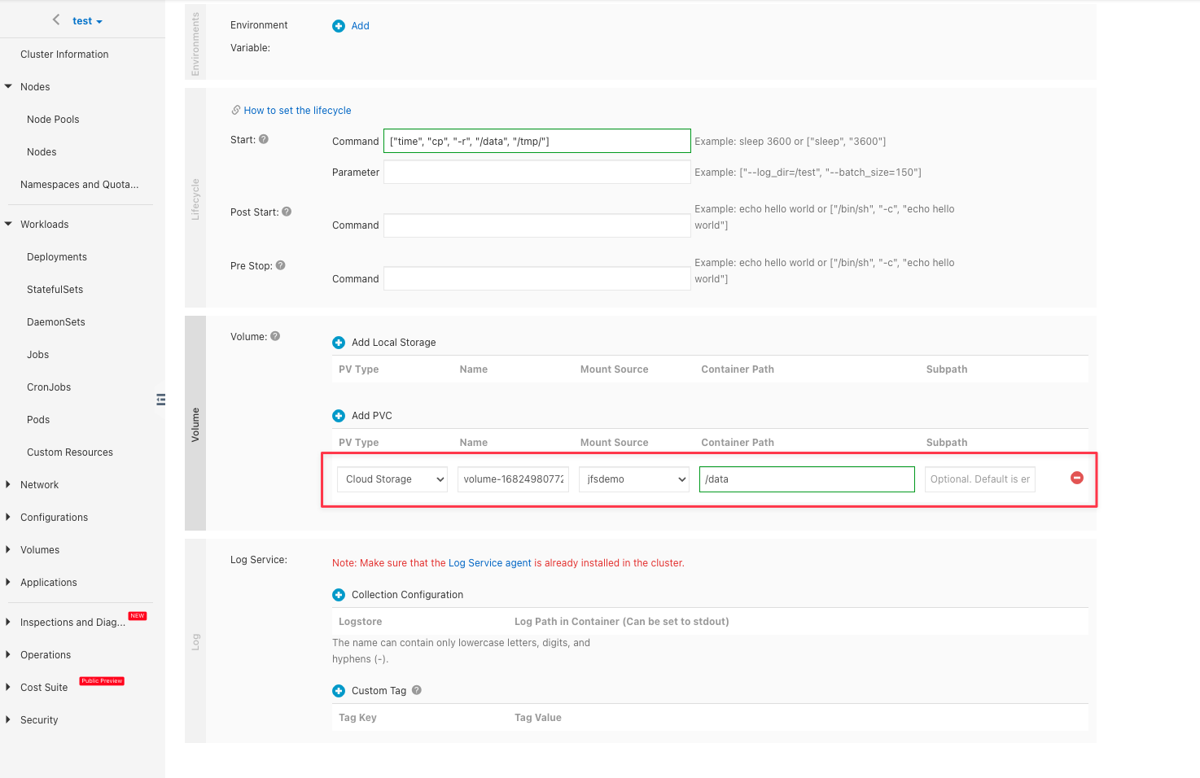This screenshot has height=778, width=1200.
Task: Click the plus icon for Add PVC
Action: pyautogui.click(x=339, y=416)
